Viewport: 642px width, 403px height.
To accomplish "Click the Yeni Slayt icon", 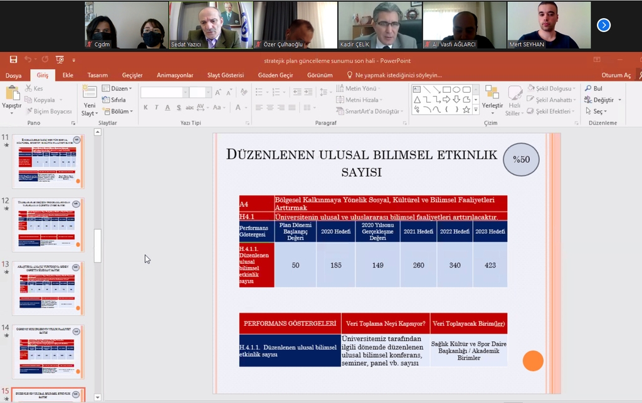I will [x=89, y=93].
